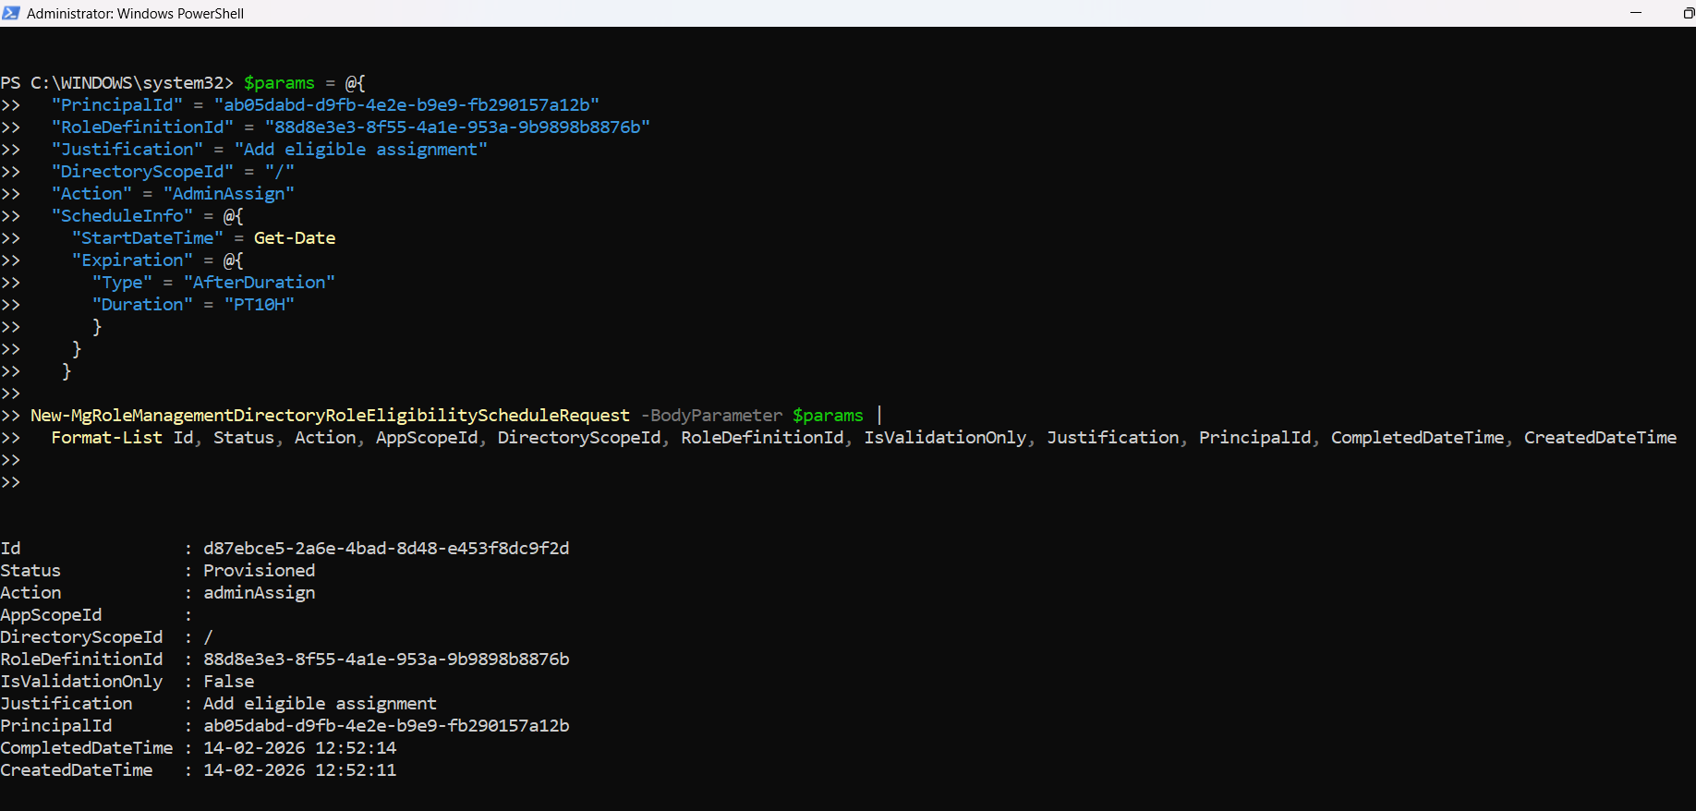Click the window title 'Administrator: Windows PowerShell'
The image size is (1696, 811).
click(x=135, y=14)
